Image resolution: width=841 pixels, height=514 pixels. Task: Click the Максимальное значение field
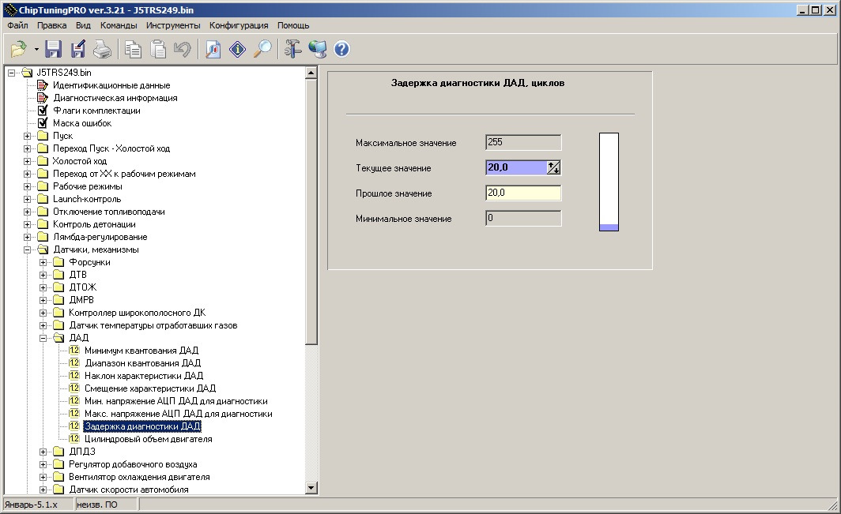tap(523, 143)
